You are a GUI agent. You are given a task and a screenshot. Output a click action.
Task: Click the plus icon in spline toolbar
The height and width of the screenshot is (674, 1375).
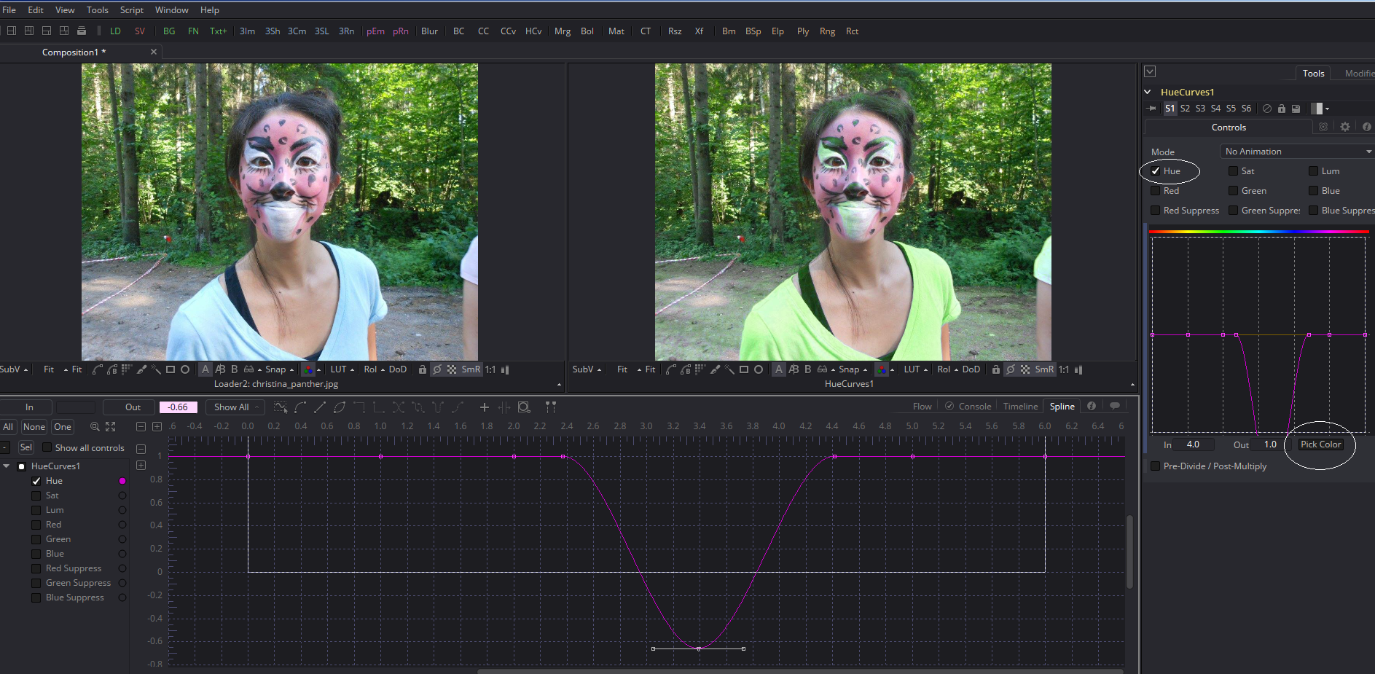484,407
